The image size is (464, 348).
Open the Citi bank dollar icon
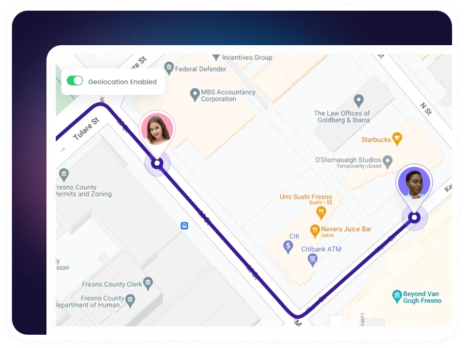tap(288, 246)
